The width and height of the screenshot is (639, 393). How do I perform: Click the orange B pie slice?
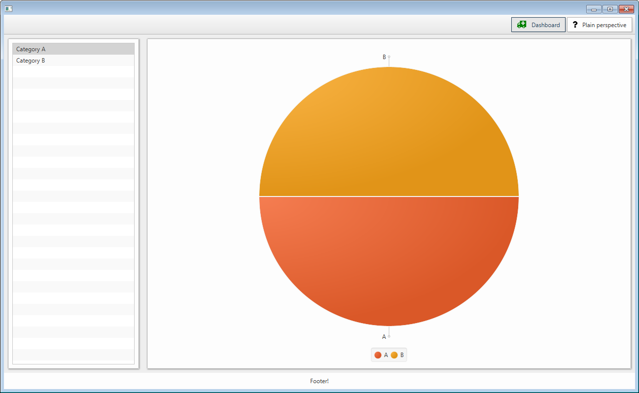tap(389, 131)
